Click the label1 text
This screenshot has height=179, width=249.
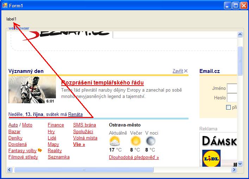pos(11,19)
